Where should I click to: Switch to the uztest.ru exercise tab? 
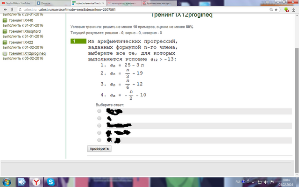[x=88, y=3]
